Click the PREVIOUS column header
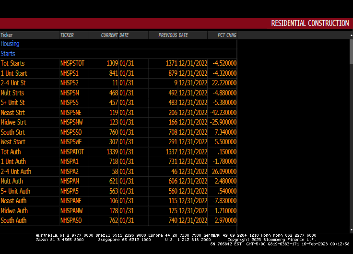 pos(168,35)
